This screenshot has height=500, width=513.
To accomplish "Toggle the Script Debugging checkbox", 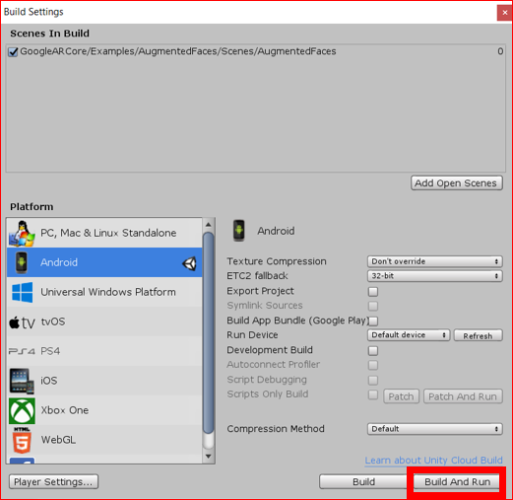I will click(373, 381).
